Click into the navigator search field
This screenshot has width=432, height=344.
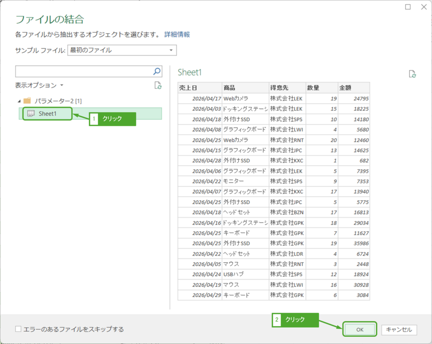(x=84, y=71)
